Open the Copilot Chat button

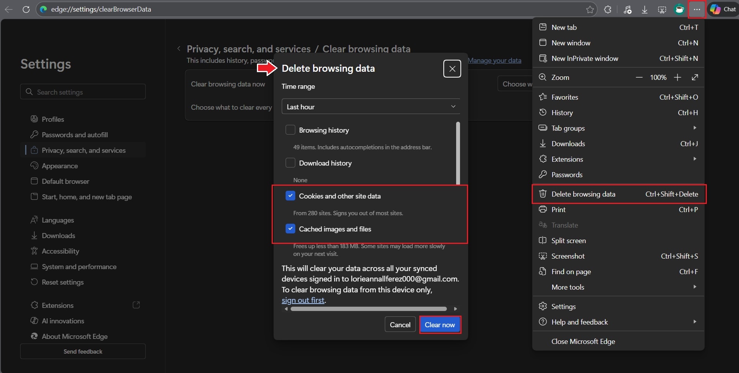point(723,9)
